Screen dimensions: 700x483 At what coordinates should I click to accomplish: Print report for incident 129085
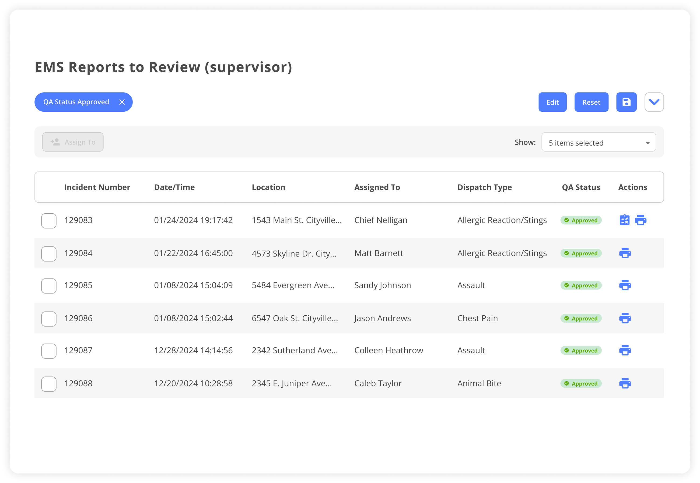coord(625,285)
